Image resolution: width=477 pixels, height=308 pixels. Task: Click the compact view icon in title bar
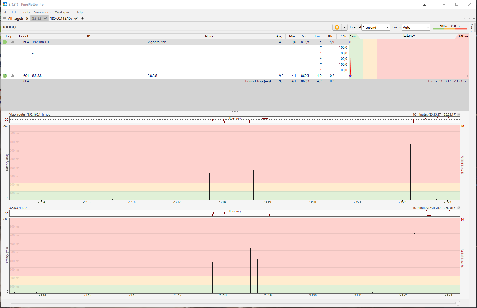pyautogui.click(x=425, y=4)
